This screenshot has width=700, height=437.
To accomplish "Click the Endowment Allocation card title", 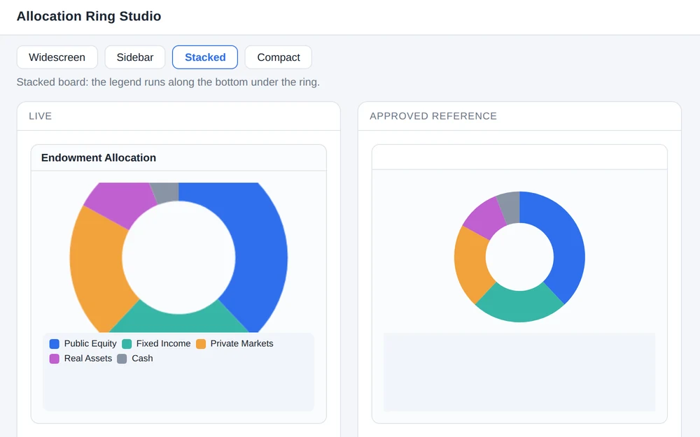I will tap(99, 158).
